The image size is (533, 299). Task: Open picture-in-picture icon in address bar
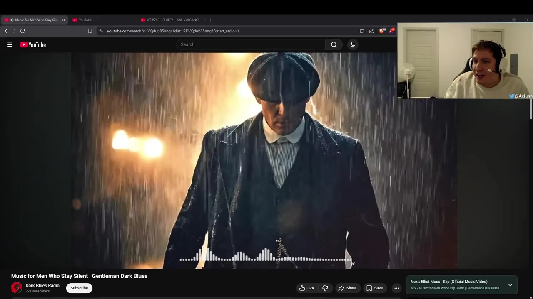point(362,31)
